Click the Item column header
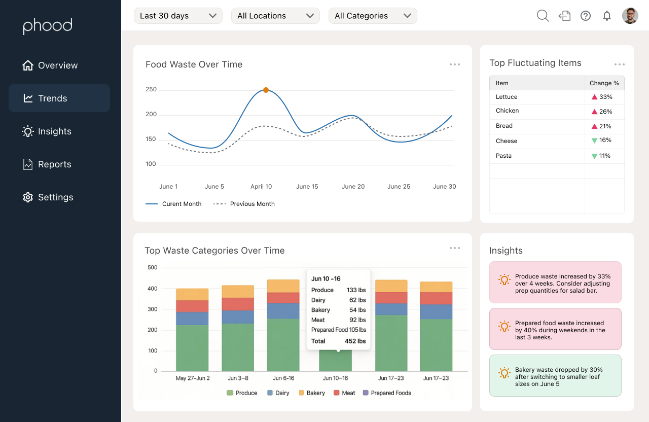Screen dimensions: 649x422 (x=537, y=83)
